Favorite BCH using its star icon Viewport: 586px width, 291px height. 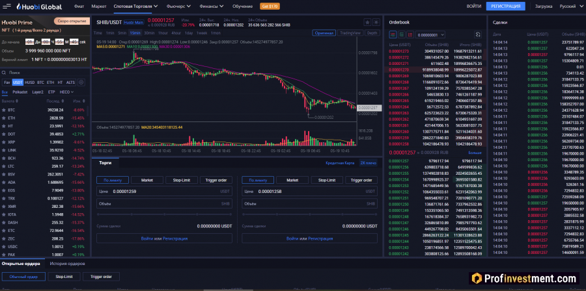[x=4, y=158]
